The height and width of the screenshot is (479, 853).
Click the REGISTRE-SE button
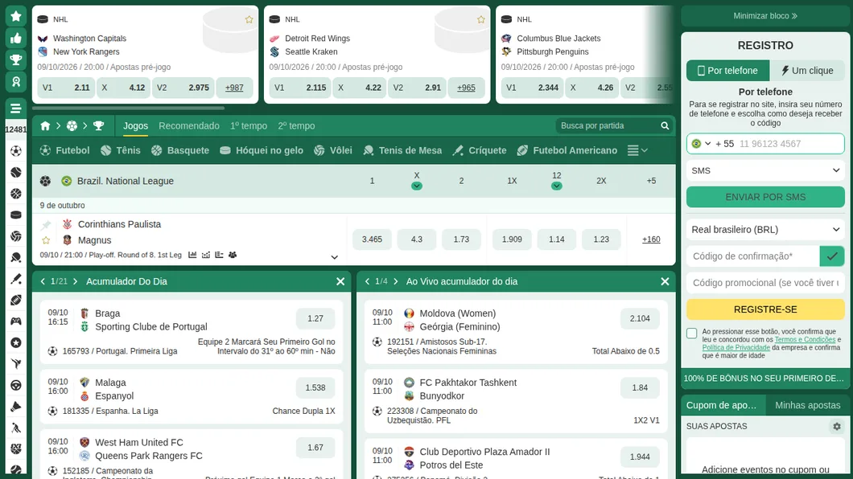[x=765, y=309]
